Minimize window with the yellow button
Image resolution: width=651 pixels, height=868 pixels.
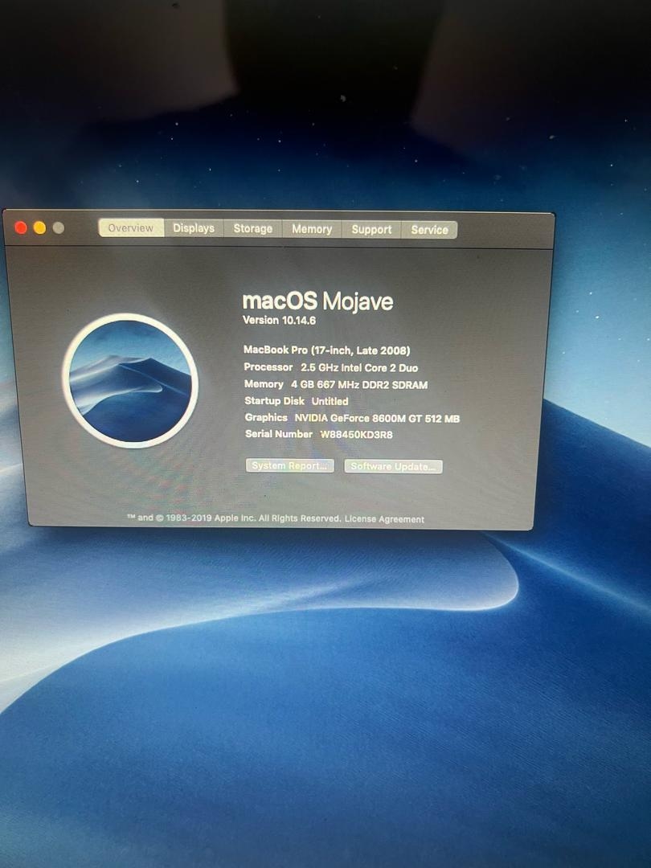pyautogui.click(x=39, y=227)
